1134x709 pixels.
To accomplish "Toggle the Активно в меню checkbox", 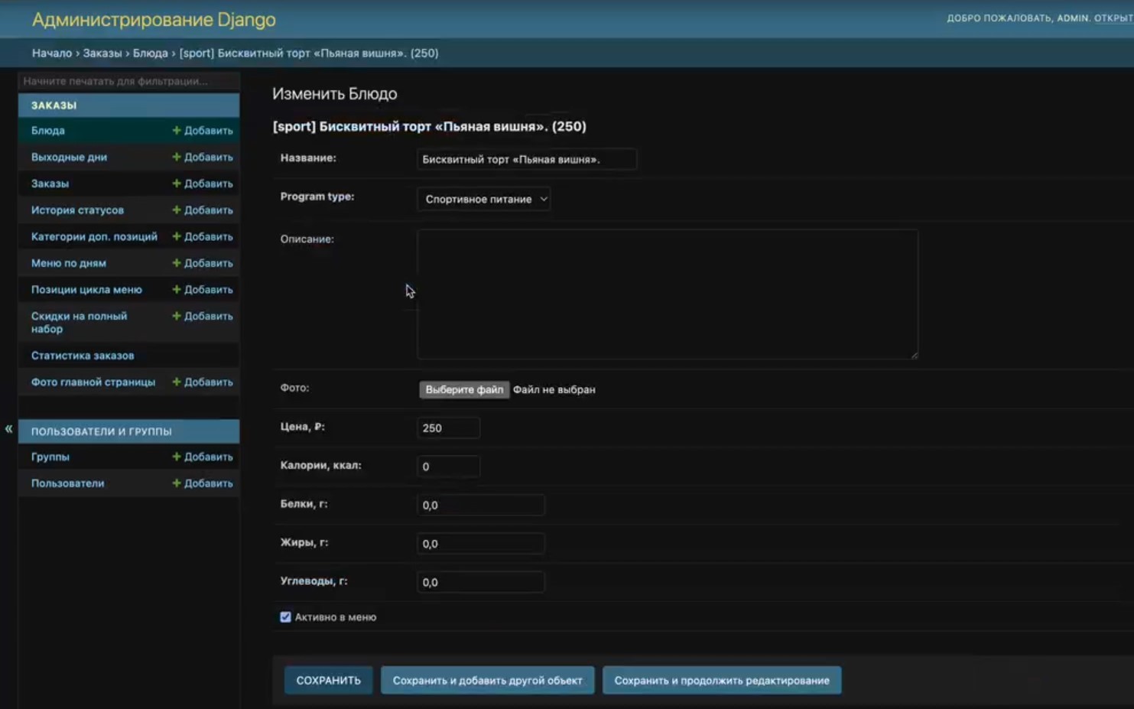I will coord(285,617).
